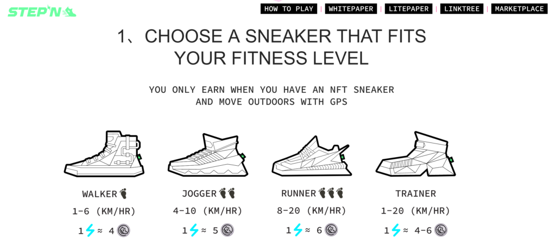Click the coin token icon under Walker
Viewport: 556px width, 250px height.
(x=124, y=230)
